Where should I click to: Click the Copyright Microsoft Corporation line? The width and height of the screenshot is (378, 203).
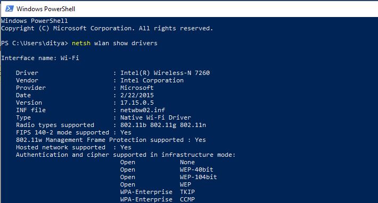tap(107, 28)
